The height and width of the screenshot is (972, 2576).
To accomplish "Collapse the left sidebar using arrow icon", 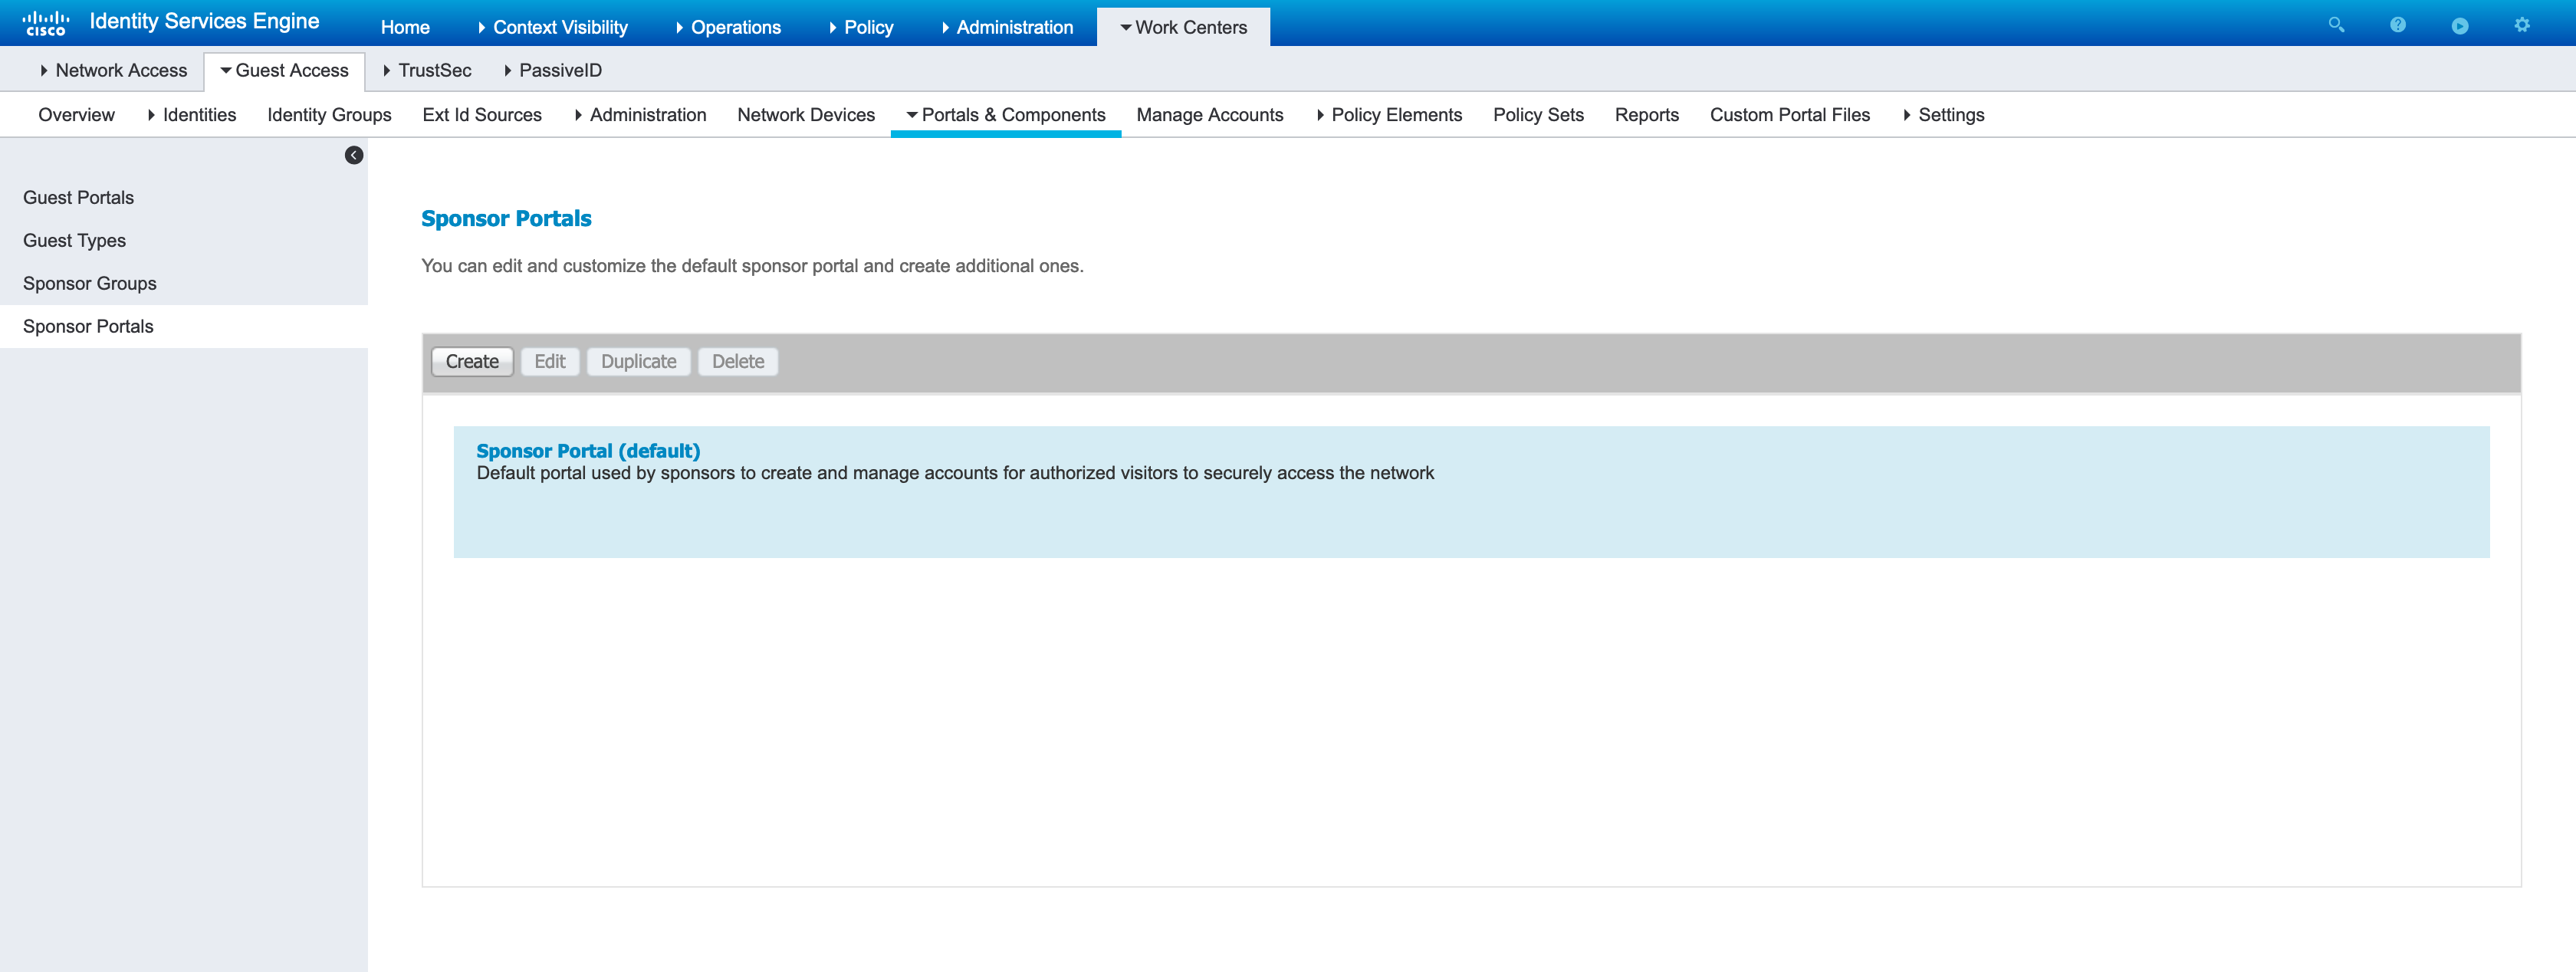I will click(354, 155).
